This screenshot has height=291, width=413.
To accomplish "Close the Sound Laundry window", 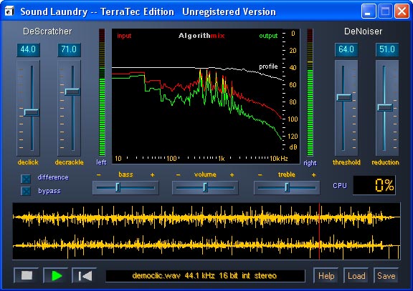I will pos(402,11).
